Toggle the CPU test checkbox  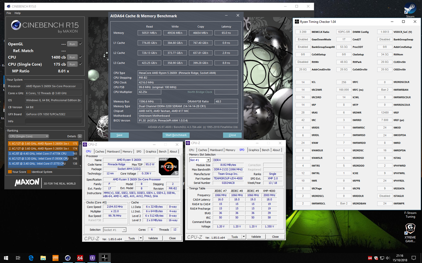81,57
